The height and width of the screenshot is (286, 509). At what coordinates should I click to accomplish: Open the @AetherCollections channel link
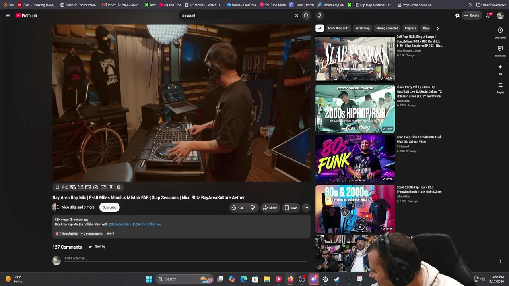148,224
